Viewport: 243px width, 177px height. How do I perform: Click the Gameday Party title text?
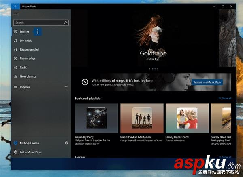coord(84,137)
